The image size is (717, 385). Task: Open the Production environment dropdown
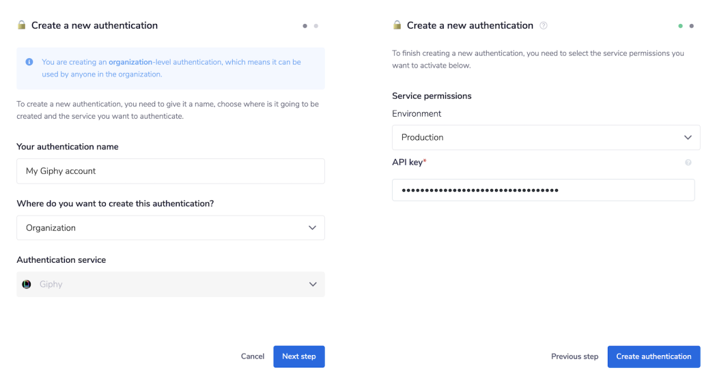(546, 137)
